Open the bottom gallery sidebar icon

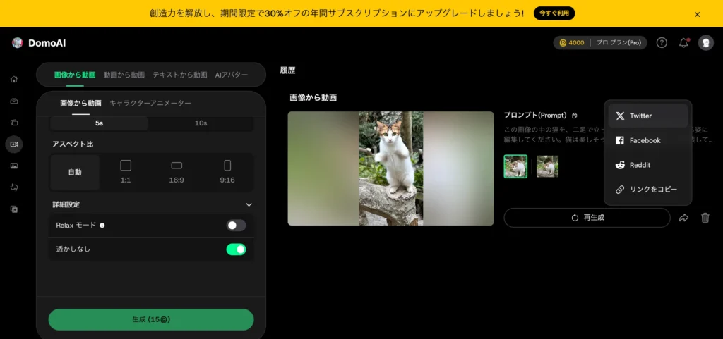(x=14, y=209)
